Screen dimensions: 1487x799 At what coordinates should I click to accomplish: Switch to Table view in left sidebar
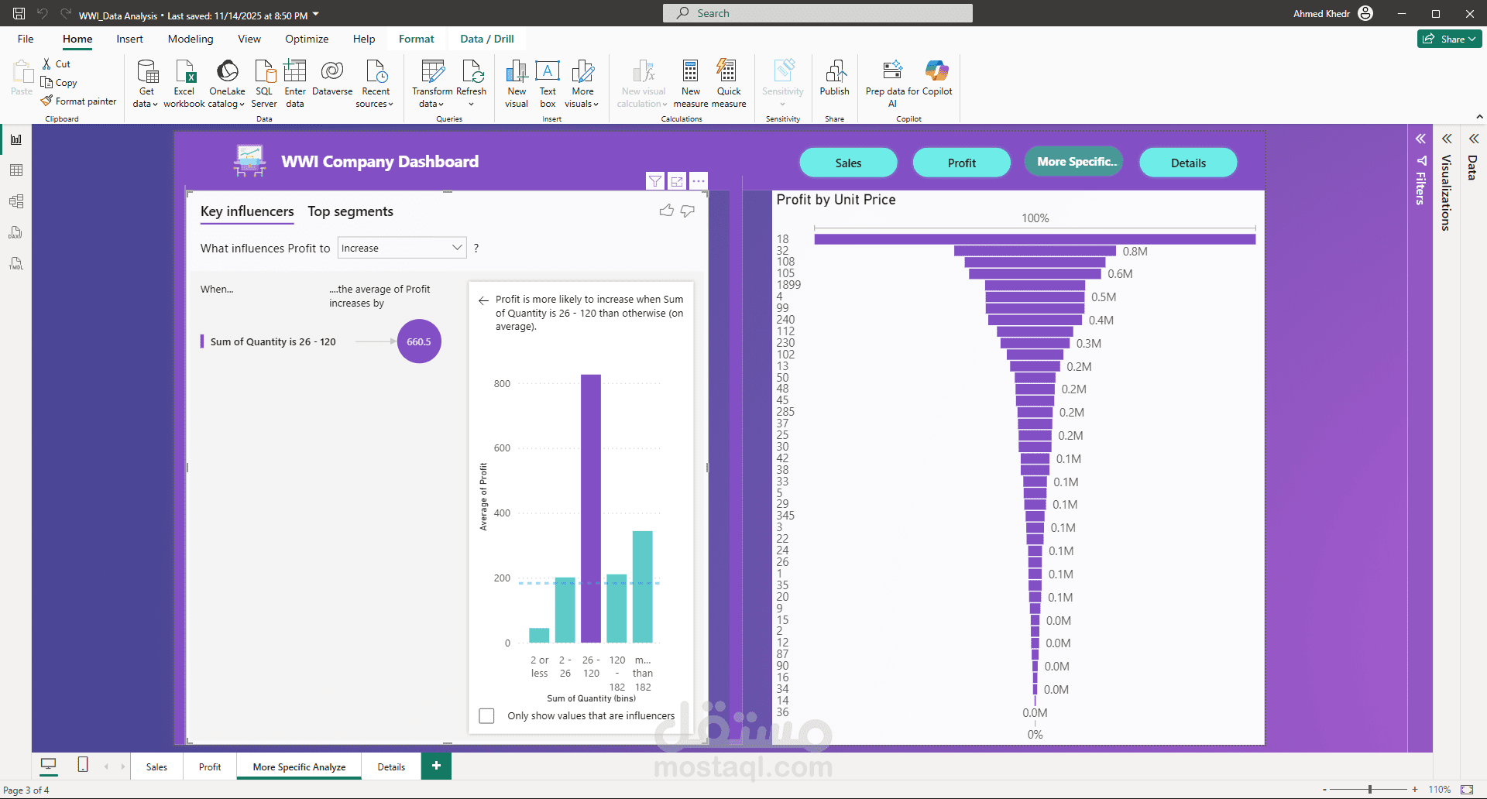coord(16,170)
